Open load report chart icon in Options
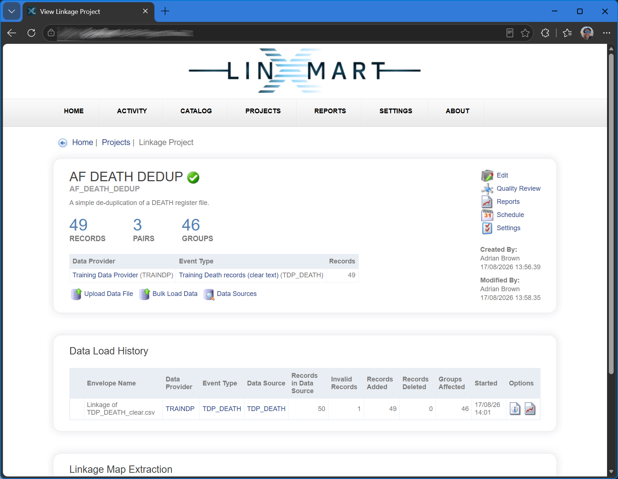Viewport: 618px width, 479px height. coord(530,408)
